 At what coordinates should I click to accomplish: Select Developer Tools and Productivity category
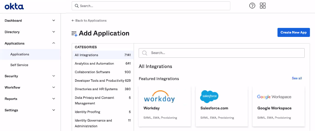(x=103, y=81)
